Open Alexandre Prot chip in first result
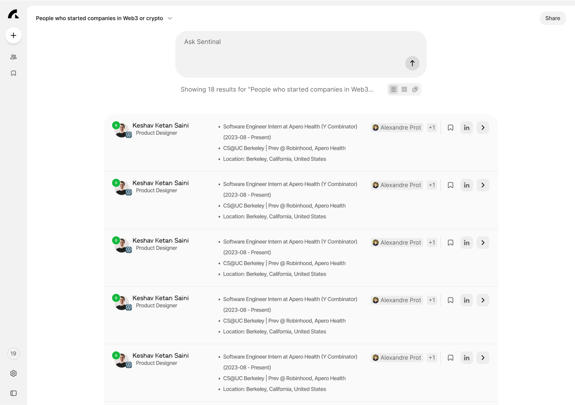 click(397, 128)
